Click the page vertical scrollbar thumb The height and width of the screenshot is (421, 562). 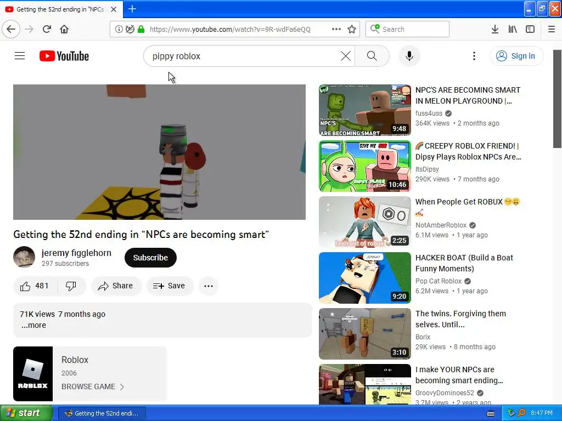(557, 99)
